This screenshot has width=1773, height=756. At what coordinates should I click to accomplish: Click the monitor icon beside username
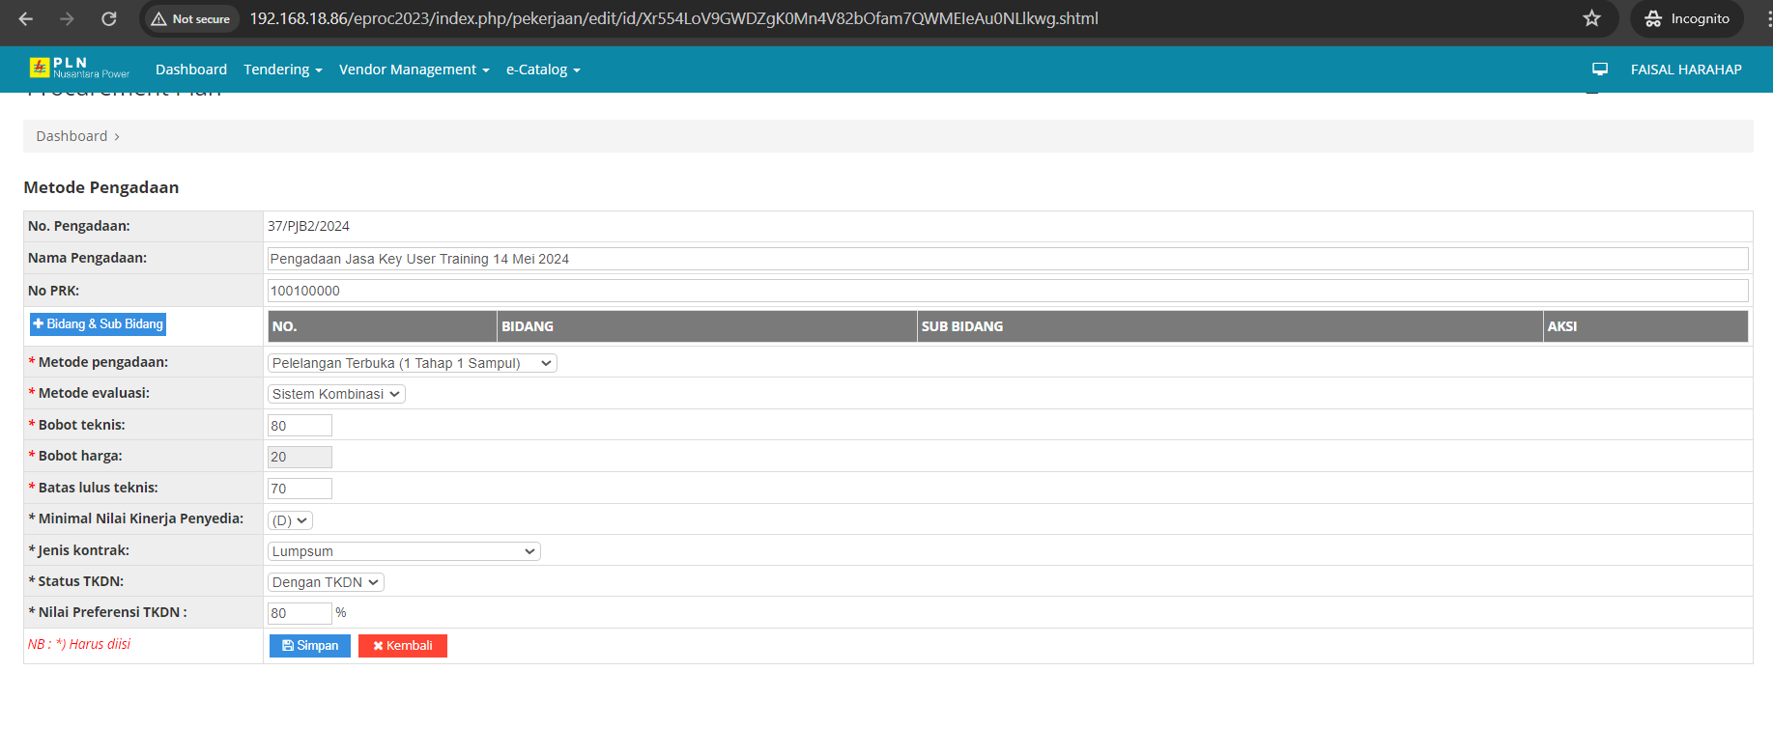click(x=1600, y=70)
